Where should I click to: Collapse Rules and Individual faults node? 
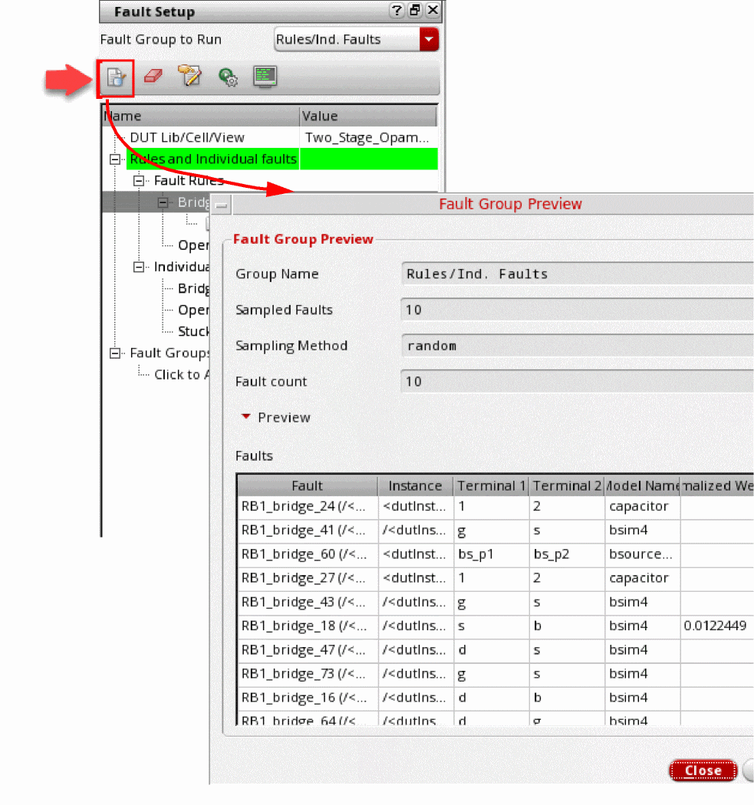[x=115, y=159]
